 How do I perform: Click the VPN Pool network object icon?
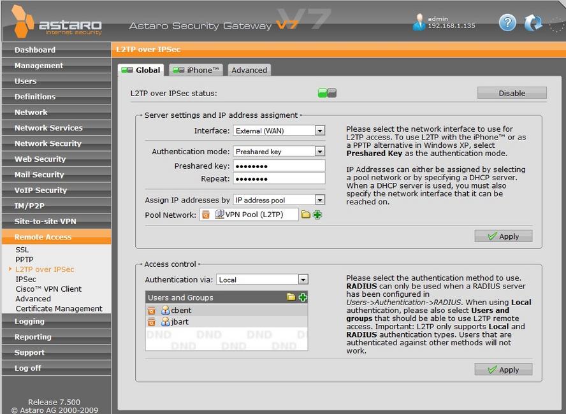pyautogui.click(x=219, y=214)
